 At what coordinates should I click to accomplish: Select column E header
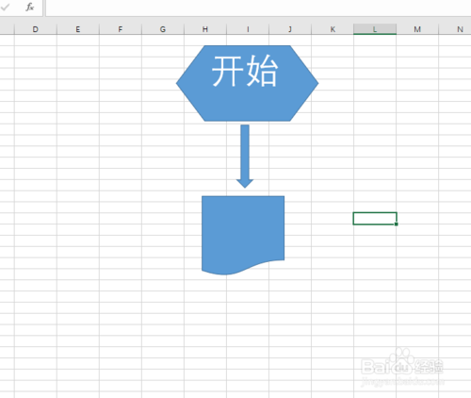pos(78,29)
